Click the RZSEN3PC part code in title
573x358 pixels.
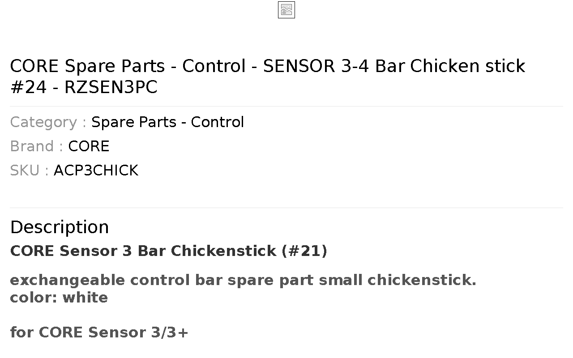click(x=111, y=87)
